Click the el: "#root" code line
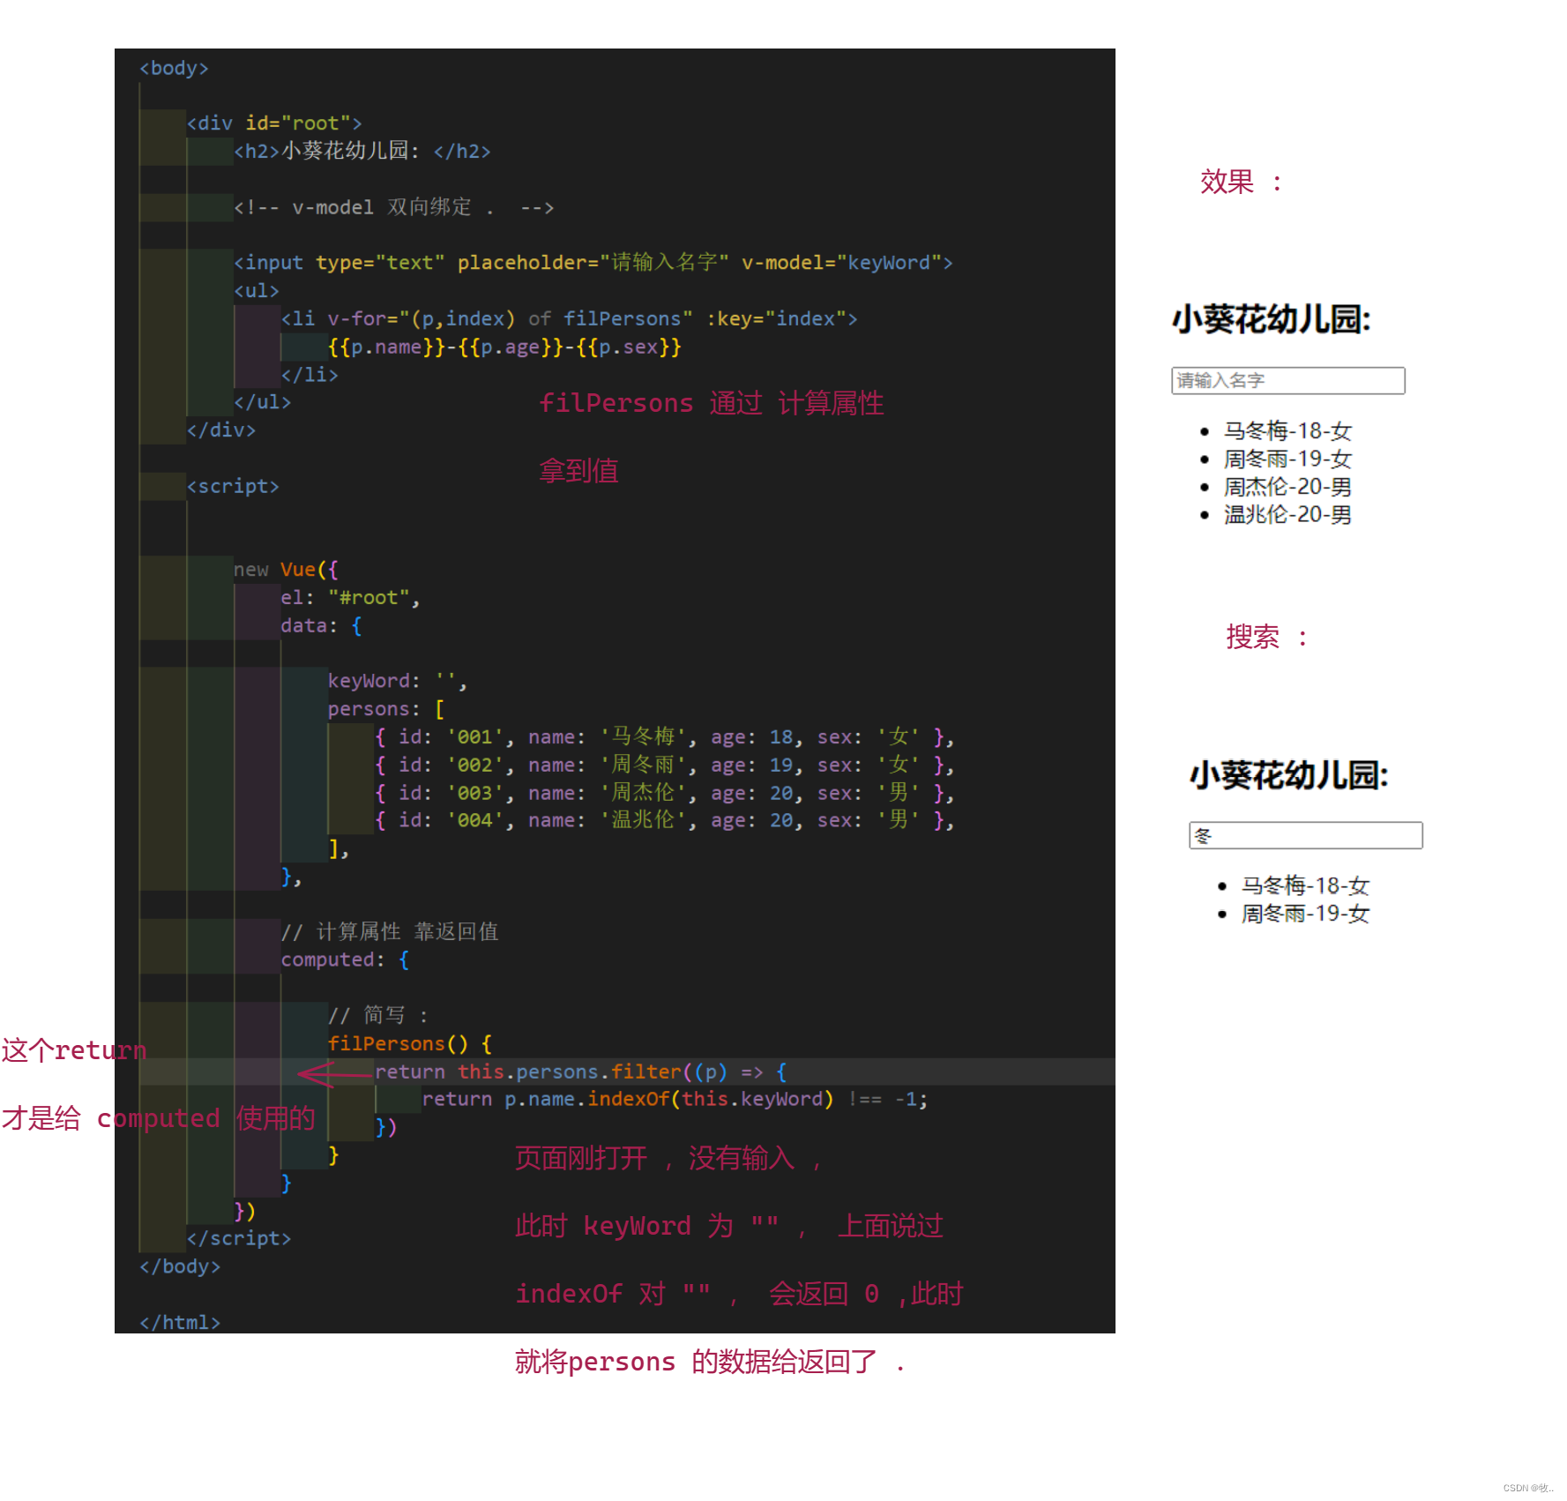 point(350,598)
